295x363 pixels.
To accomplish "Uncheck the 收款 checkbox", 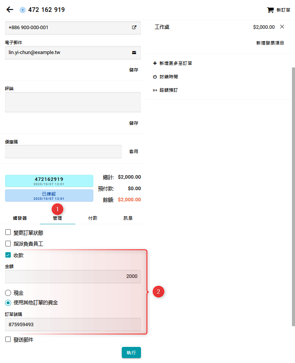I will [8, 255].
